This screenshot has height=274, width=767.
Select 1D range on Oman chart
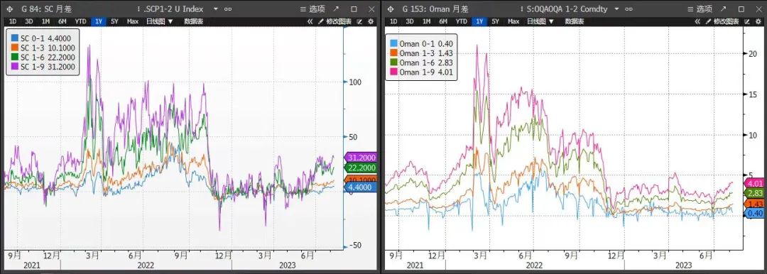click(393, 21)
